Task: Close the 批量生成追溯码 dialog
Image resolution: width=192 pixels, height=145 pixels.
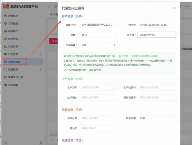Action: coord(174,8)
